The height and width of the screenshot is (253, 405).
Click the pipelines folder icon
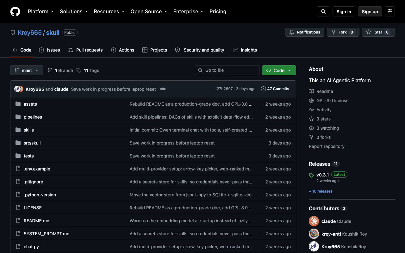pos(18,117)
